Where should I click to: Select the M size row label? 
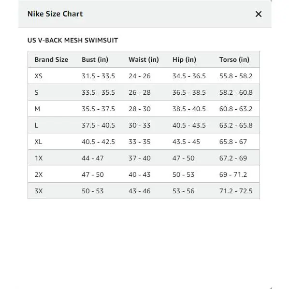[37, 109]
